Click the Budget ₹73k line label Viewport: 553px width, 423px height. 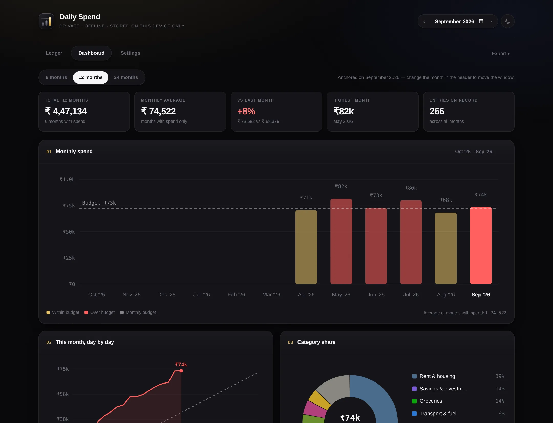pos(99,203)
